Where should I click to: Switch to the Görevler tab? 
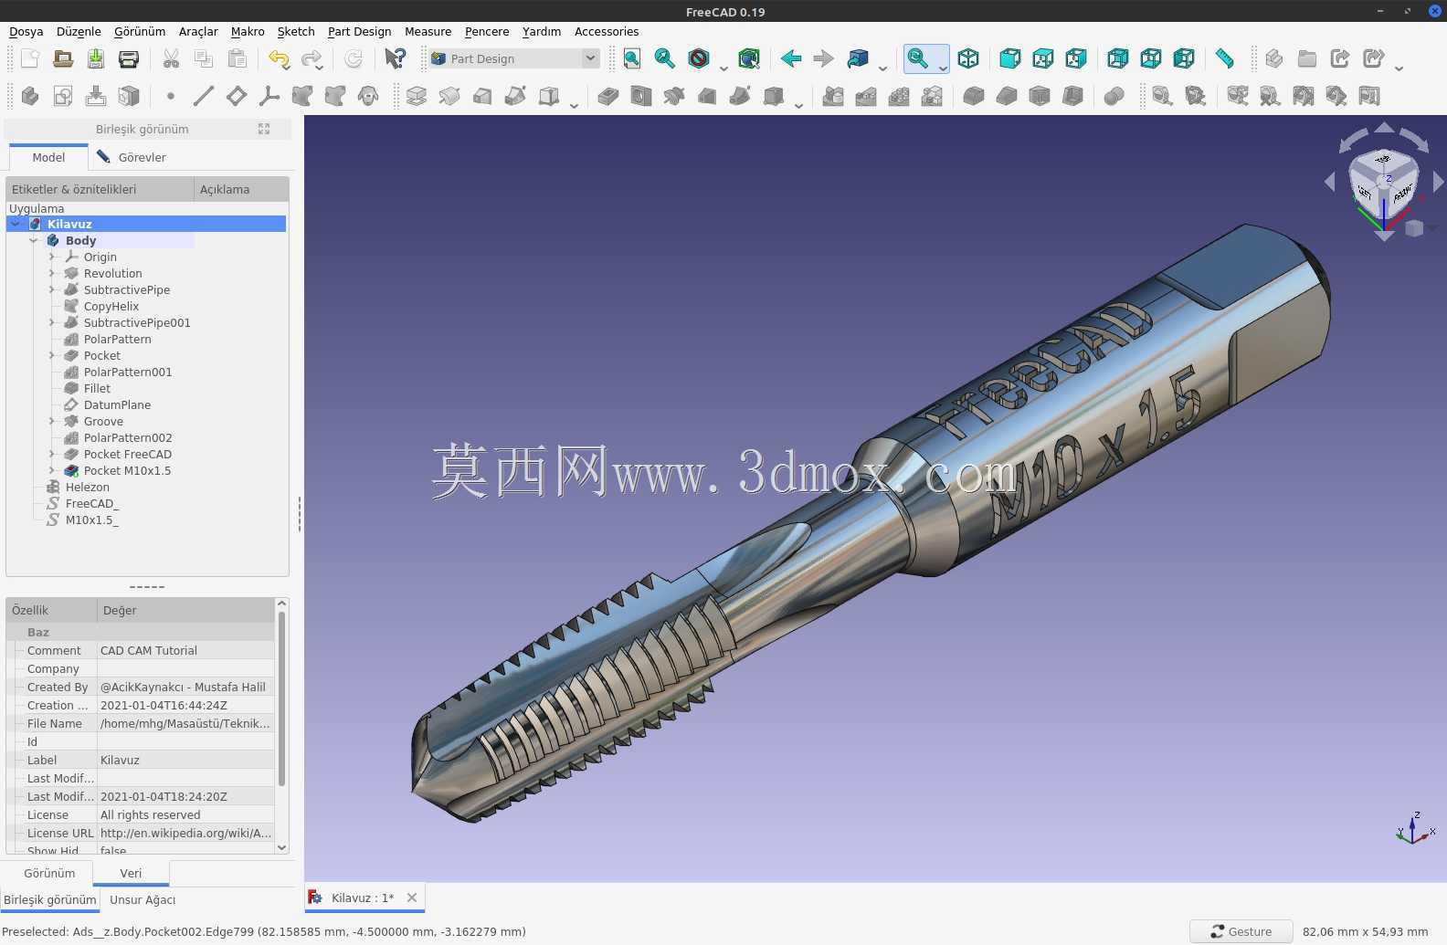point(132,157)
